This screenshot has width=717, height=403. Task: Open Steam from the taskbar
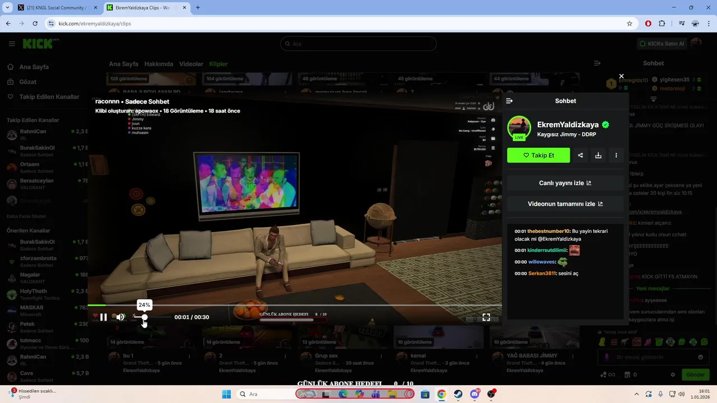click(x=458, y=394)
